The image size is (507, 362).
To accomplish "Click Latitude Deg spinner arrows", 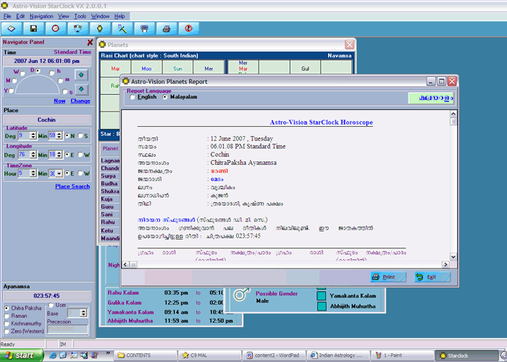I will [x=33, y=136].
